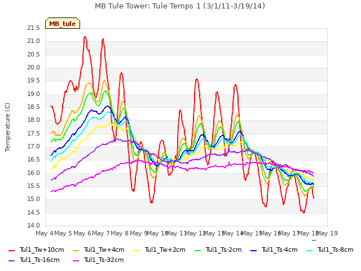Click the May 6 x-axis label
Viewport: 361px width, 271px height.
82,233
